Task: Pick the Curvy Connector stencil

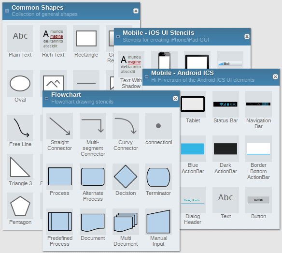Action: tap(126, 126)
